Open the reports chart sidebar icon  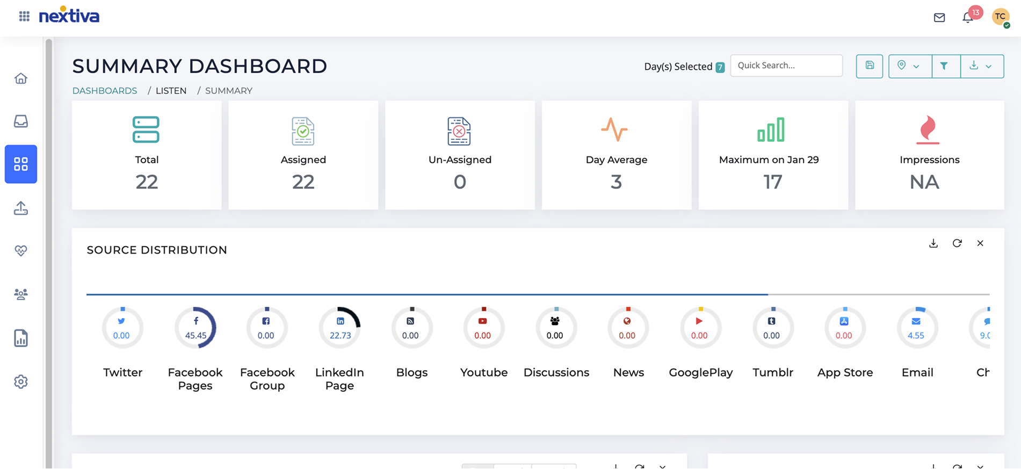21,338
